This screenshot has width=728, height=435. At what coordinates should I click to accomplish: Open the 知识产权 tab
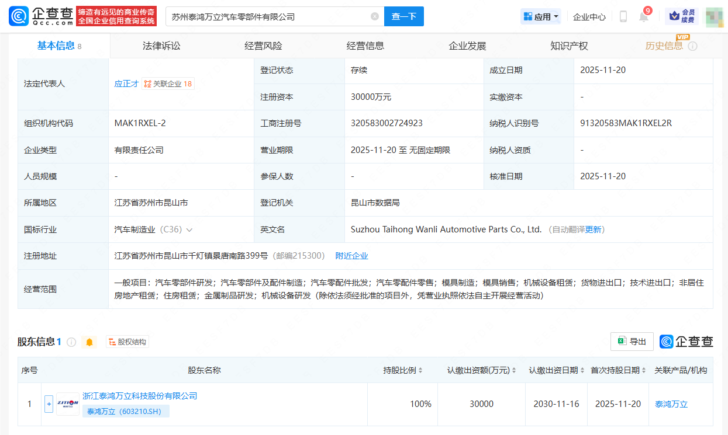coord(570,45)
